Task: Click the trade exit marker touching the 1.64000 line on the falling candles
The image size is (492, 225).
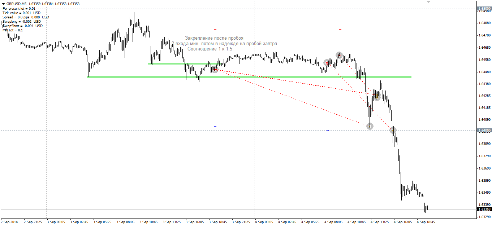Action: point(393,130)
